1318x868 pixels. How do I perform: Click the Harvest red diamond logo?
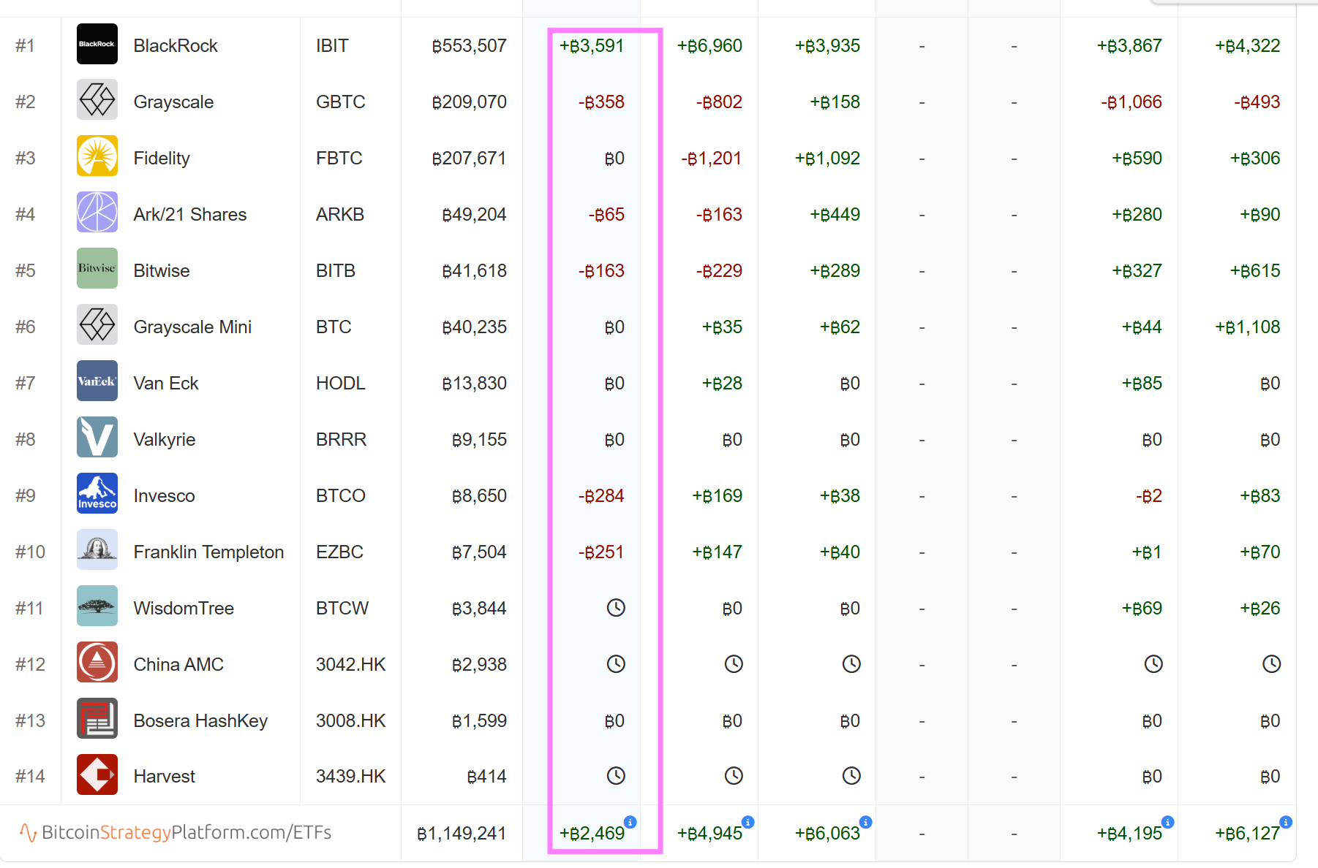(97, 775)
